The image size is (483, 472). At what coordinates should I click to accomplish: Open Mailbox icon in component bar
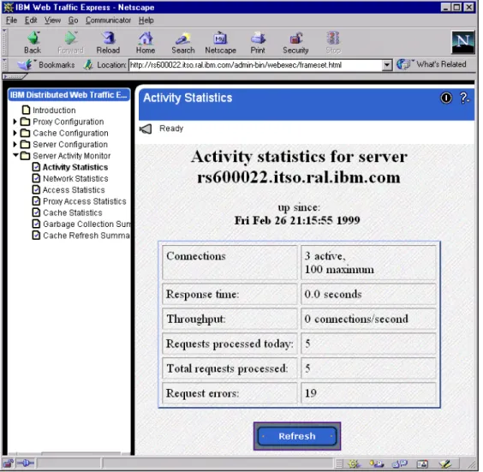point(377,463)
